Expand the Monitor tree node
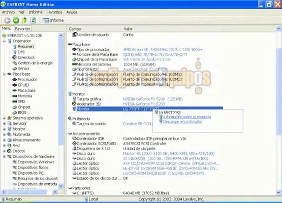 pyautogui.click(x=4, y=129)
